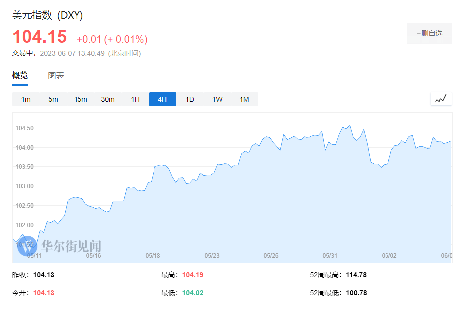
Task: Choose the 15m interval
Action: tap(80, 99)
